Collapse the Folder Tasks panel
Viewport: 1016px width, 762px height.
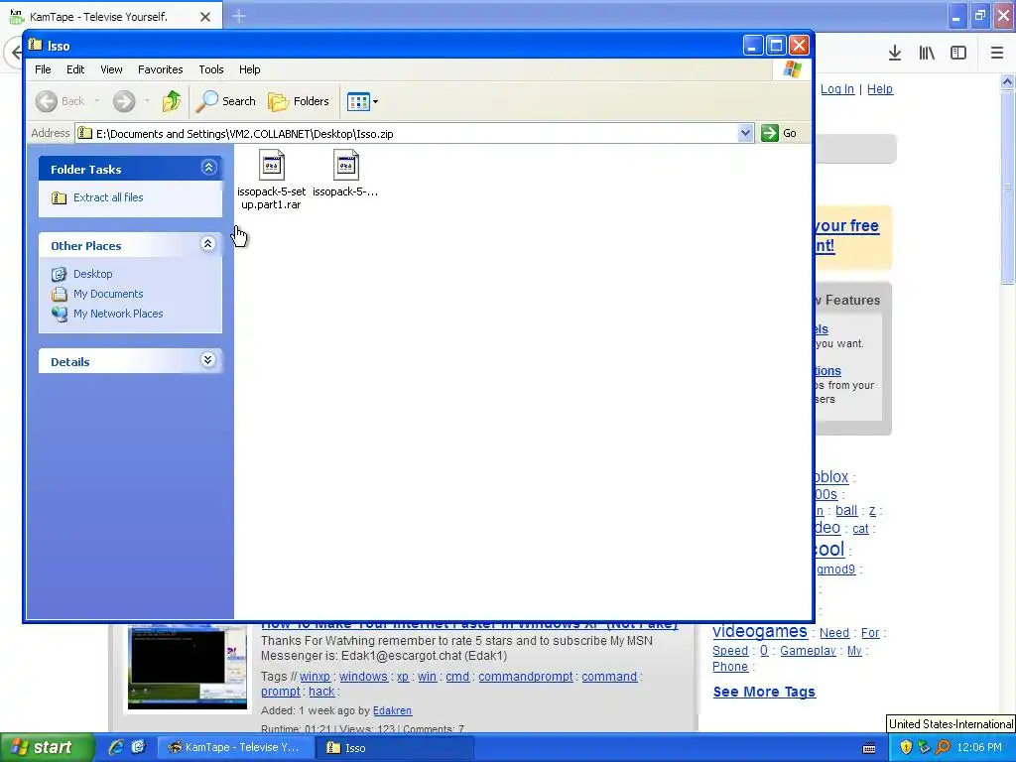click(208, 168)
